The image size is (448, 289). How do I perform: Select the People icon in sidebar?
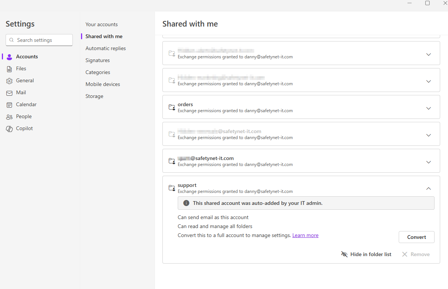click(x=9, y=117)
